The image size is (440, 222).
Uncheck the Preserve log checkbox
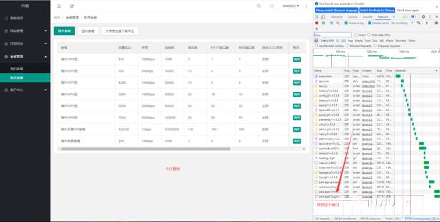pos(346,23)
